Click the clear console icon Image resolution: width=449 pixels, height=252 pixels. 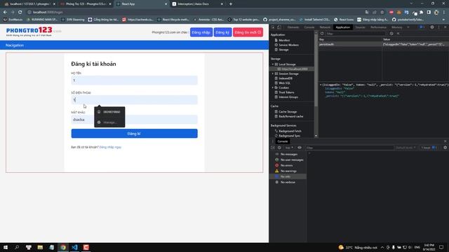(x=279, y=148)
